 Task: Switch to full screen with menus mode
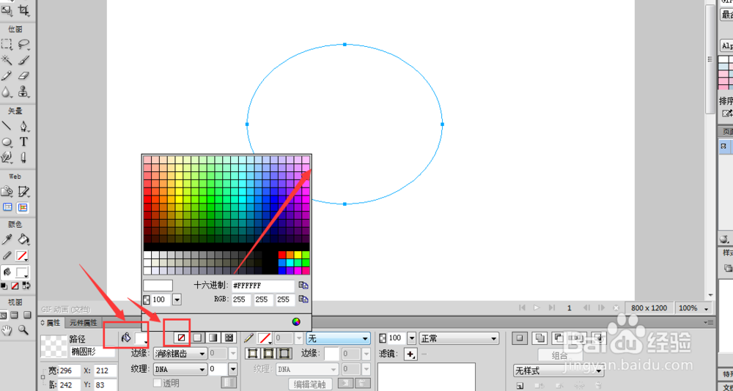tap(15, 316)
